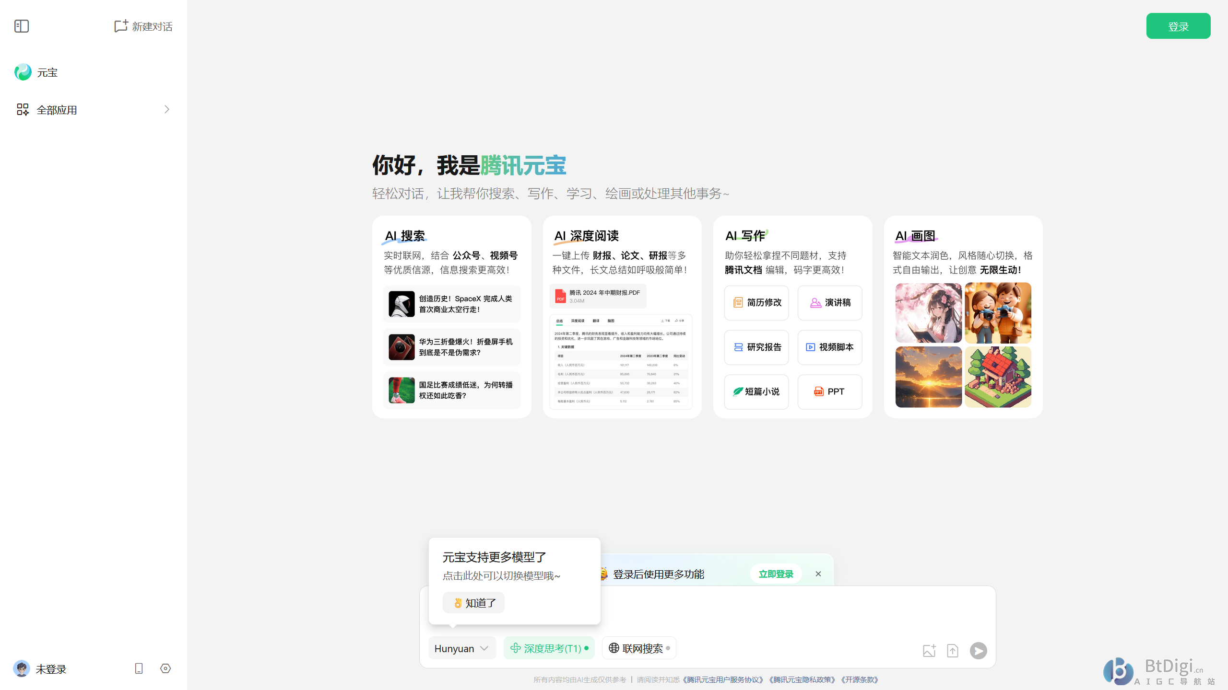Image resolution: width=1228 pixels, height=690 pixels.
Task: Collapse the sidebar using the panel icon
Action: point(22,26)
